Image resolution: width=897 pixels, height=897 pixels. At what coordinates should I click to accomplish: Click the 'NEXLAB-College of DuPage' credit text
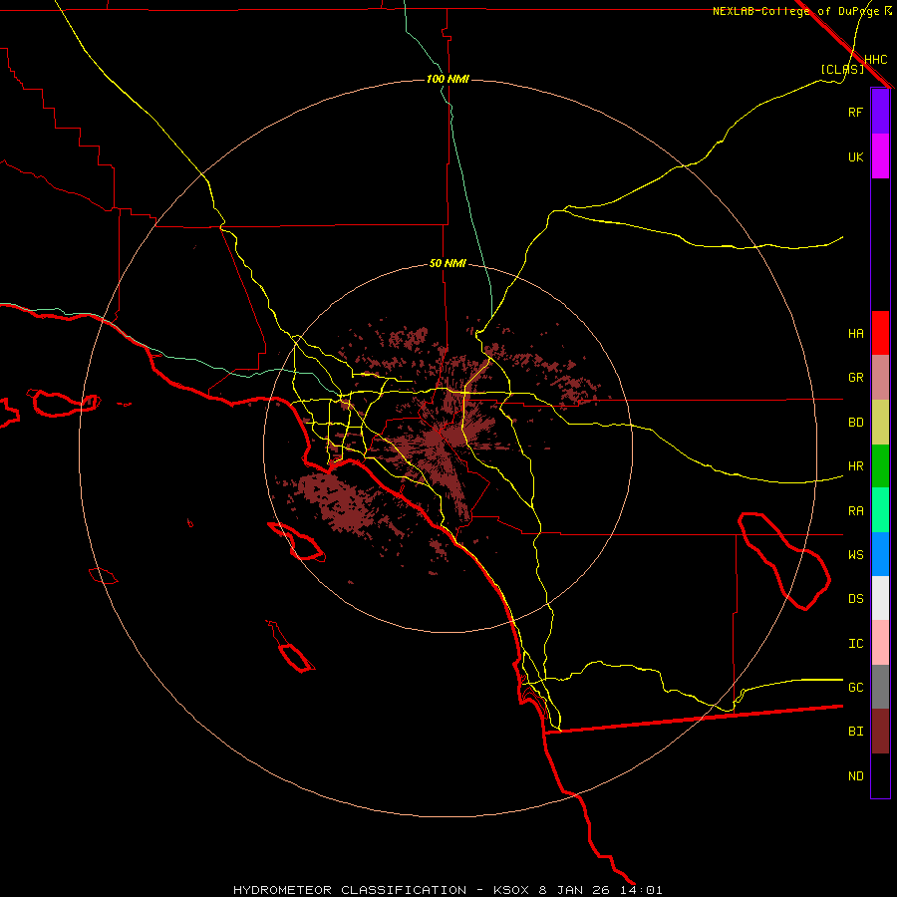[x=797, y=11]
